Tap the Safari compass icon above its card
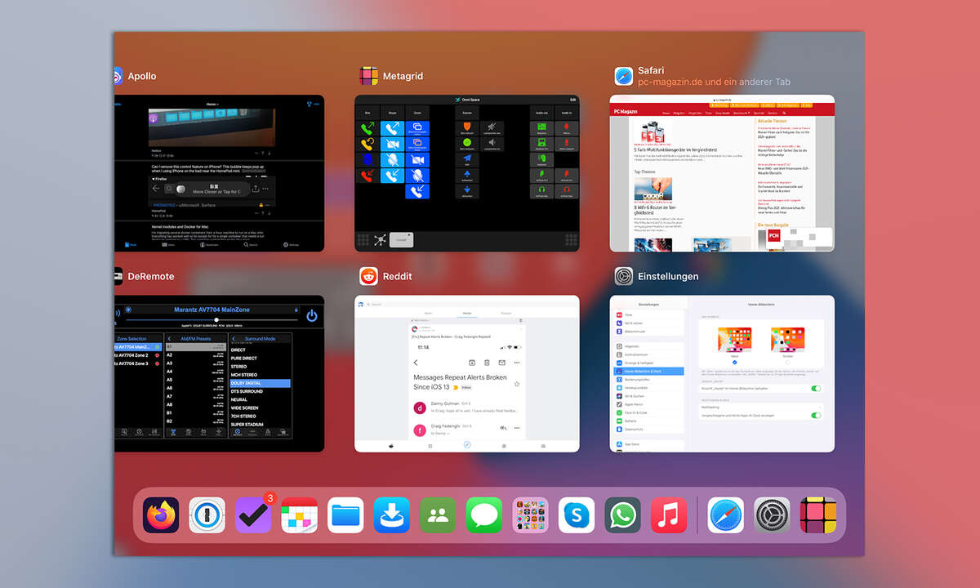This screenshot has height=588, width=980. [x=624, y=76]
